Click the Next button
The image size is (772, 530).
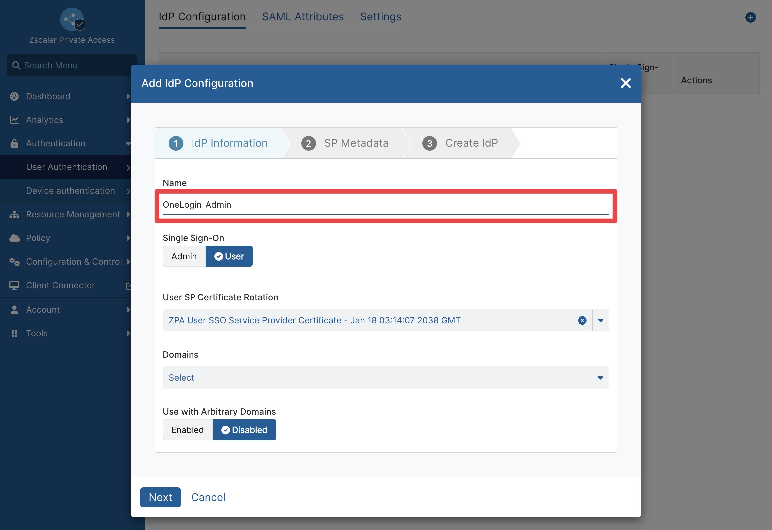point(160,497)
